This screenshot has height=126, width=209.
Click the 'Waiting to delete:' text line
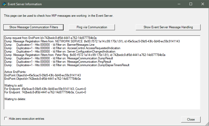(x=15, y=99)
